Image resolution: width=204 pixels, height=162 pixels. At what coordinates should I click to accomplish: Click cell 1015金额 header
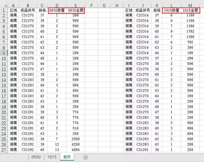click(x=190, y=10)
